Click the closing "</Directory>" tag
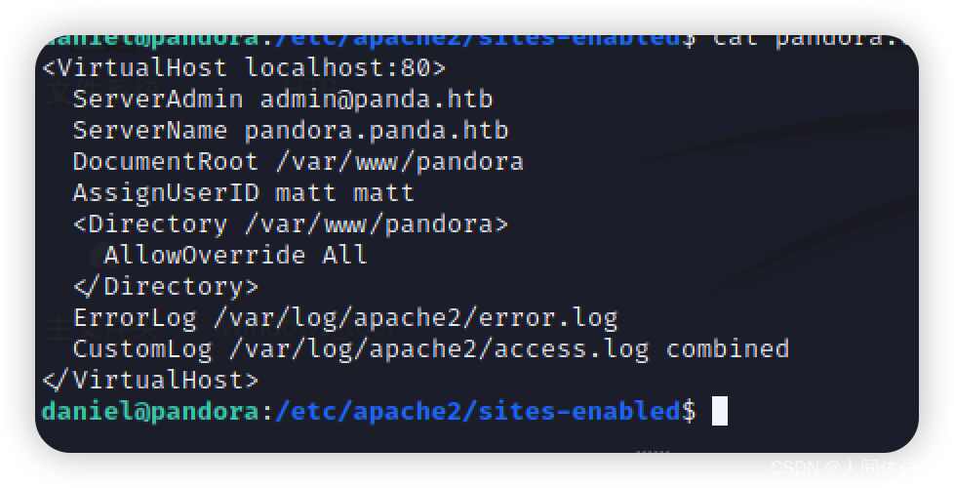The height and width of the screenshot is (488, 954). coord(166,286)
